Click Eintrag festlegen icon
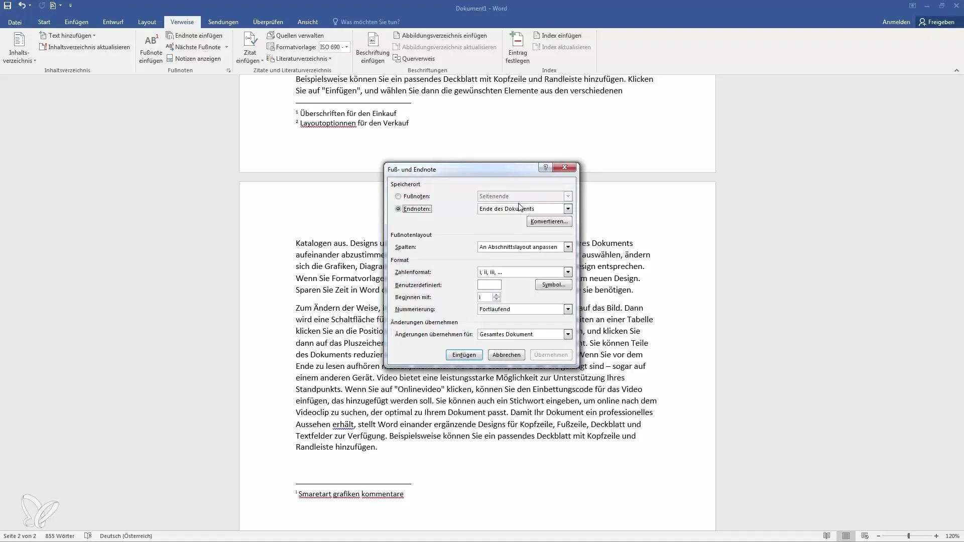The height and width of the screenshot is (542, 964). pyautogui.click(x=517, y=39)
